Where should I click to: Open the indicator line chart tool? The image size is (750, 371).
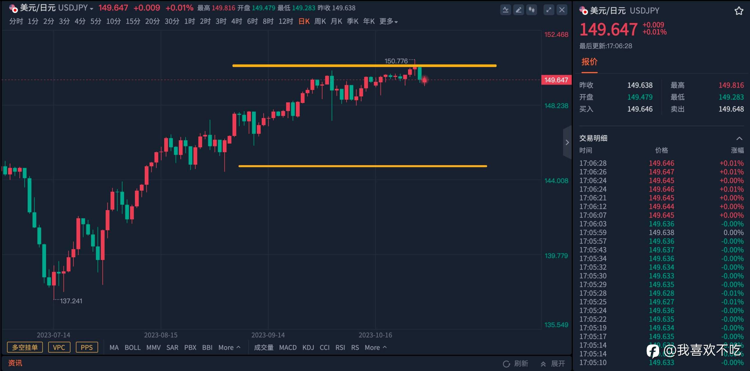[x=506, y=10]
